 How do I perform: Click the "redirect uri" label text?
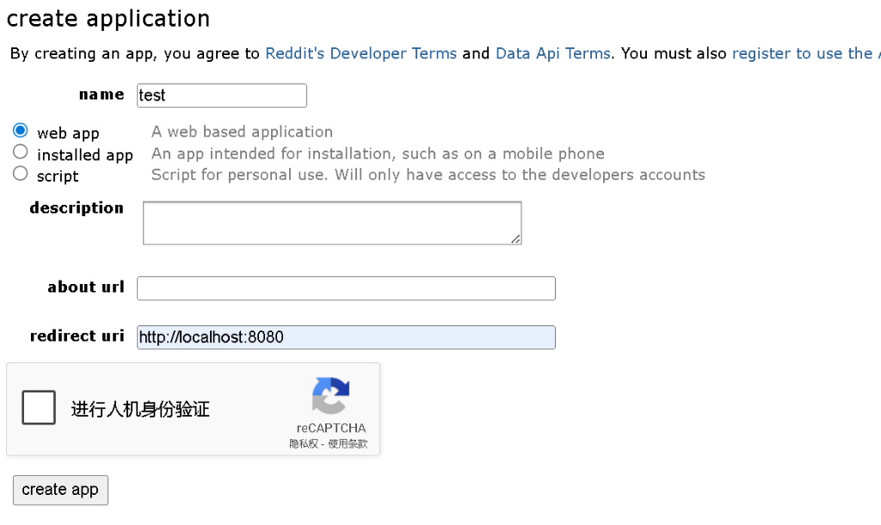[77, 337]
